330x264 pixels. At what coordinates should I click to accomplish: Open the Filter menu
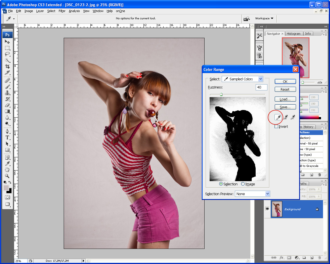(62, 11)
